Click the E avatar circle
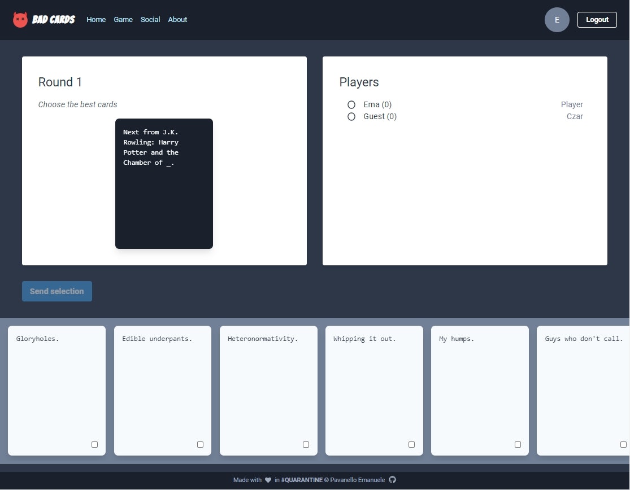The image size is (630, 490). tap(557, 19)
